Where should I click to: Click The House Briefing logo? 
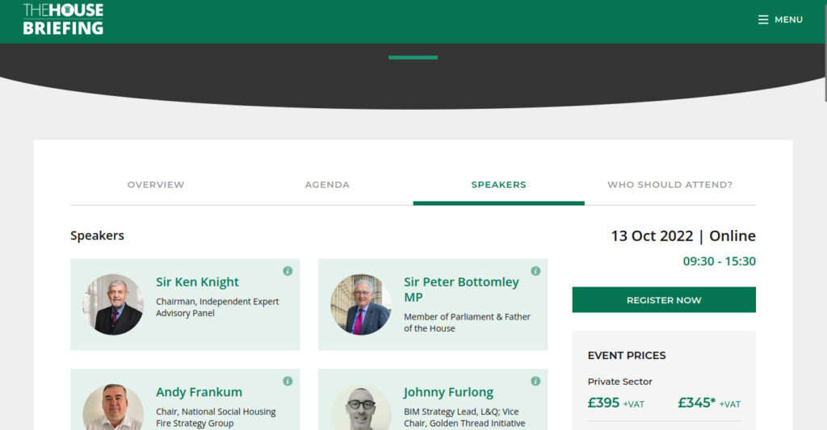[63, 19]
